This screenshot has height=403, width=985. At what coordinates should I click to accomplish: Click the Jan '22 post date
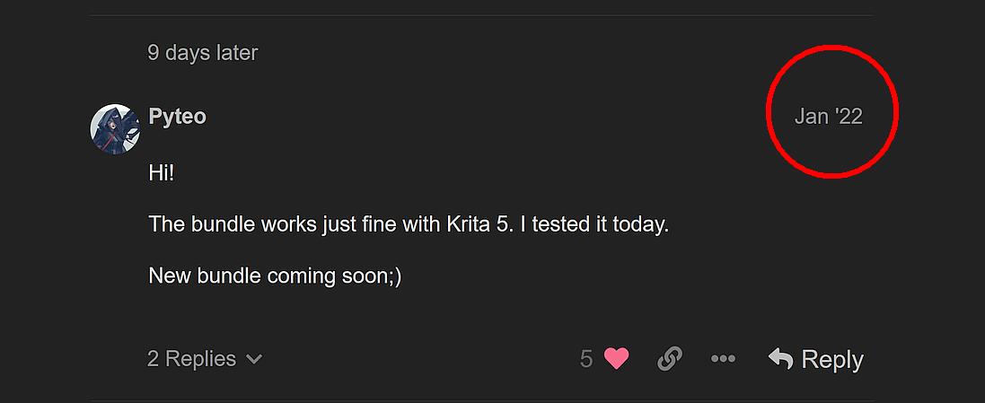[x=828, y=117]
